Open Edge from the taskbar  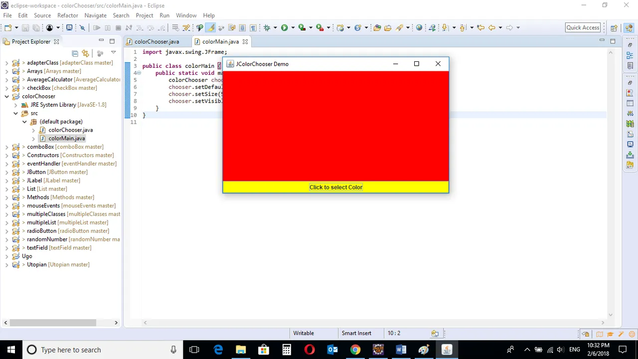[x=218, y=350]
